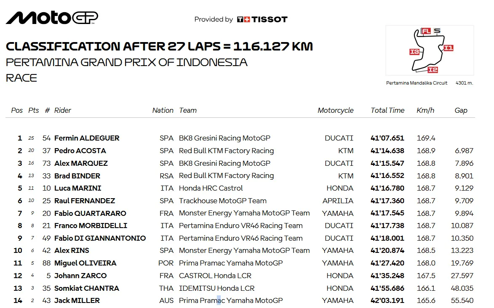Select rider Pedro ACOSTA
The image size is (494, 308).
pyautogui.click(x=80, y=151)
